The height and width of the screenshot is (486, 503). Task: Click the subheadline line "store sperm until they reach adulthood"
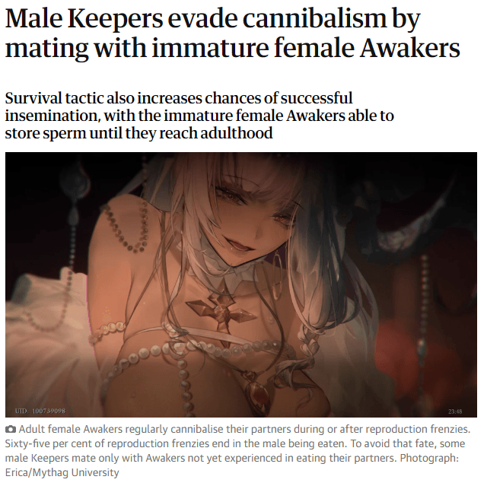139,133
